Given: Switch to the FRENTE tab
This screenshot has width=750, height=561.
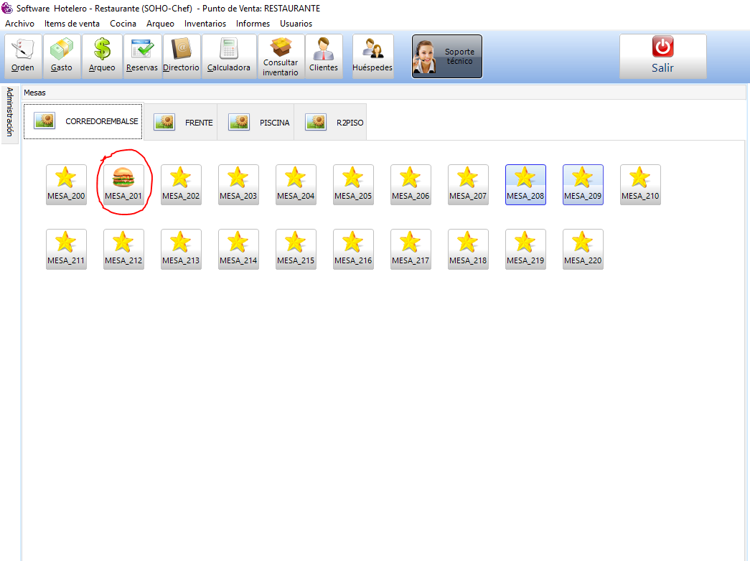Looking at the screenshot, I should tap(184, 122).
